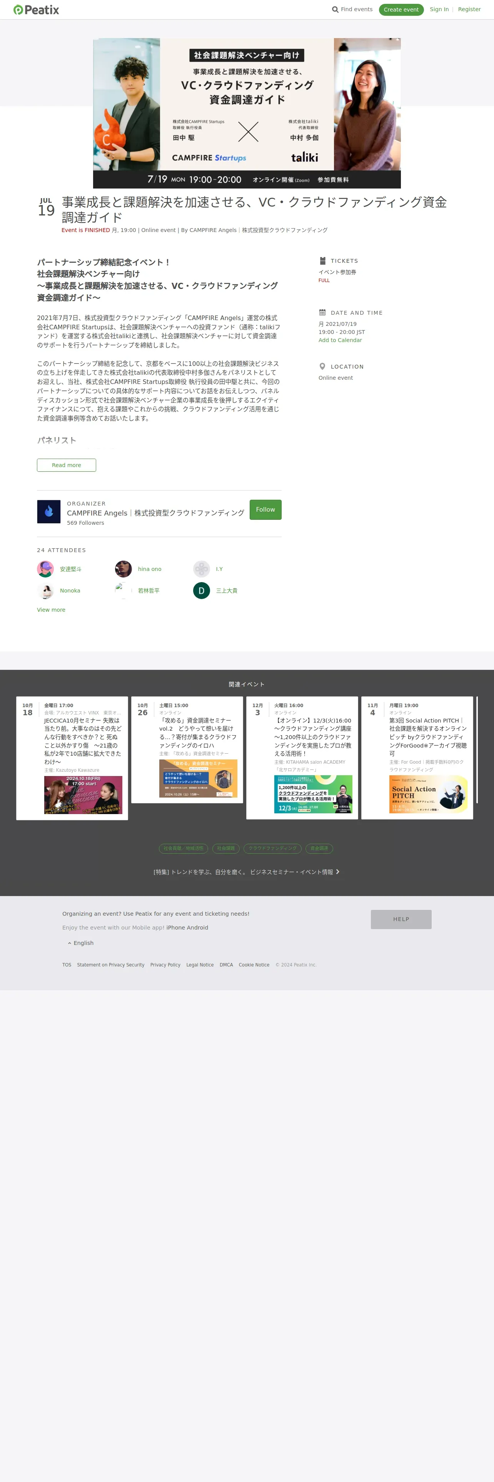Open Legal Notice footer link

(200, 965)
